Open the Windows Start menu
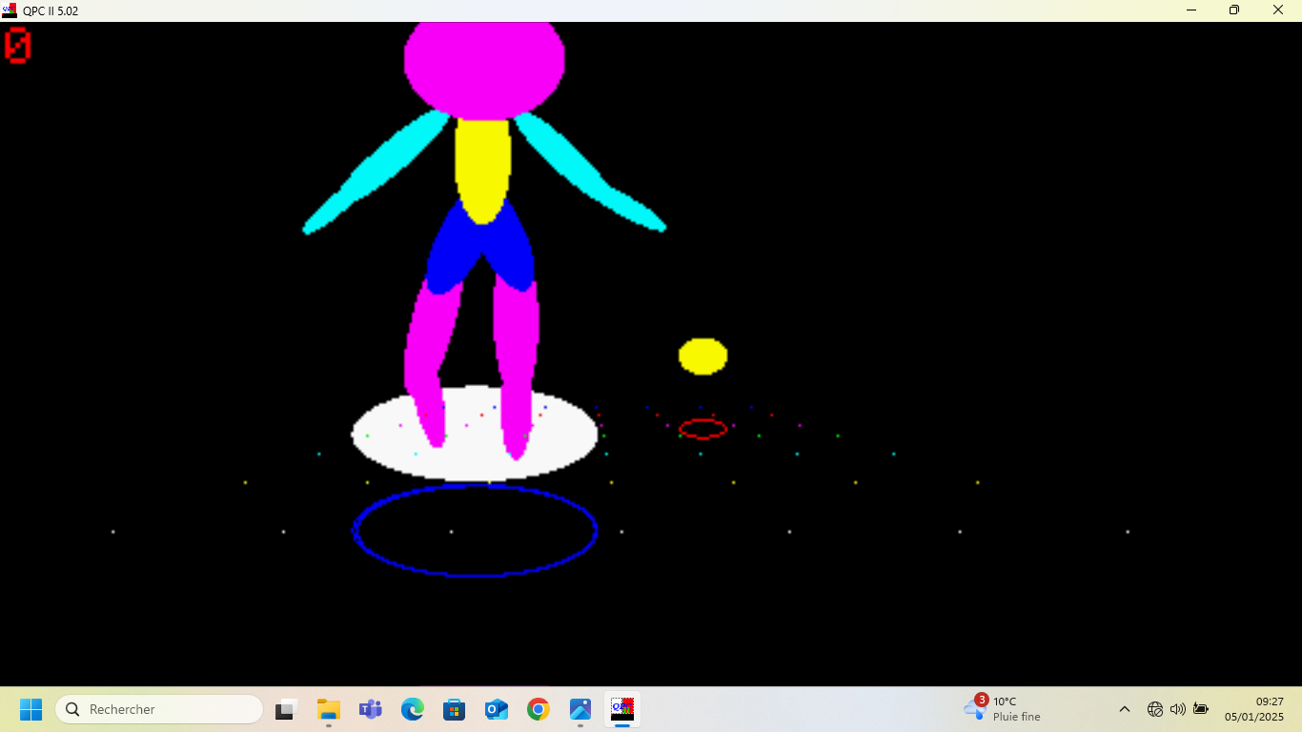Image resolution: width=1302 pixels, height=732 pixels. 31,709
